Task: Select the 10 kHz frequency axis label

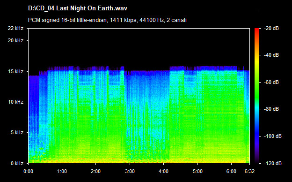Action: pos(15,102)
